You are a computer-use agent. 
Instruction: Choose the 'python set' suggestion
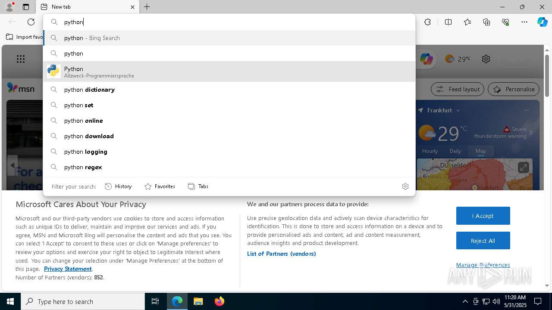(x=229, y=105)
